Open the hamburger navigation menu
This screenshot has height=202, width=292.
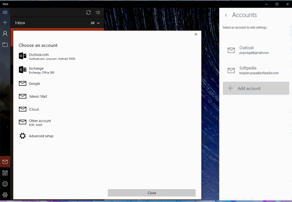click(x=5, y=12)
